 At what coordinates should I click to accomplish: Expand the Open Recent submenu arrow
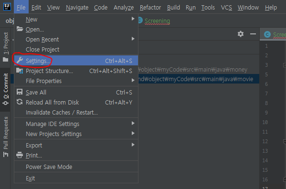133,39
